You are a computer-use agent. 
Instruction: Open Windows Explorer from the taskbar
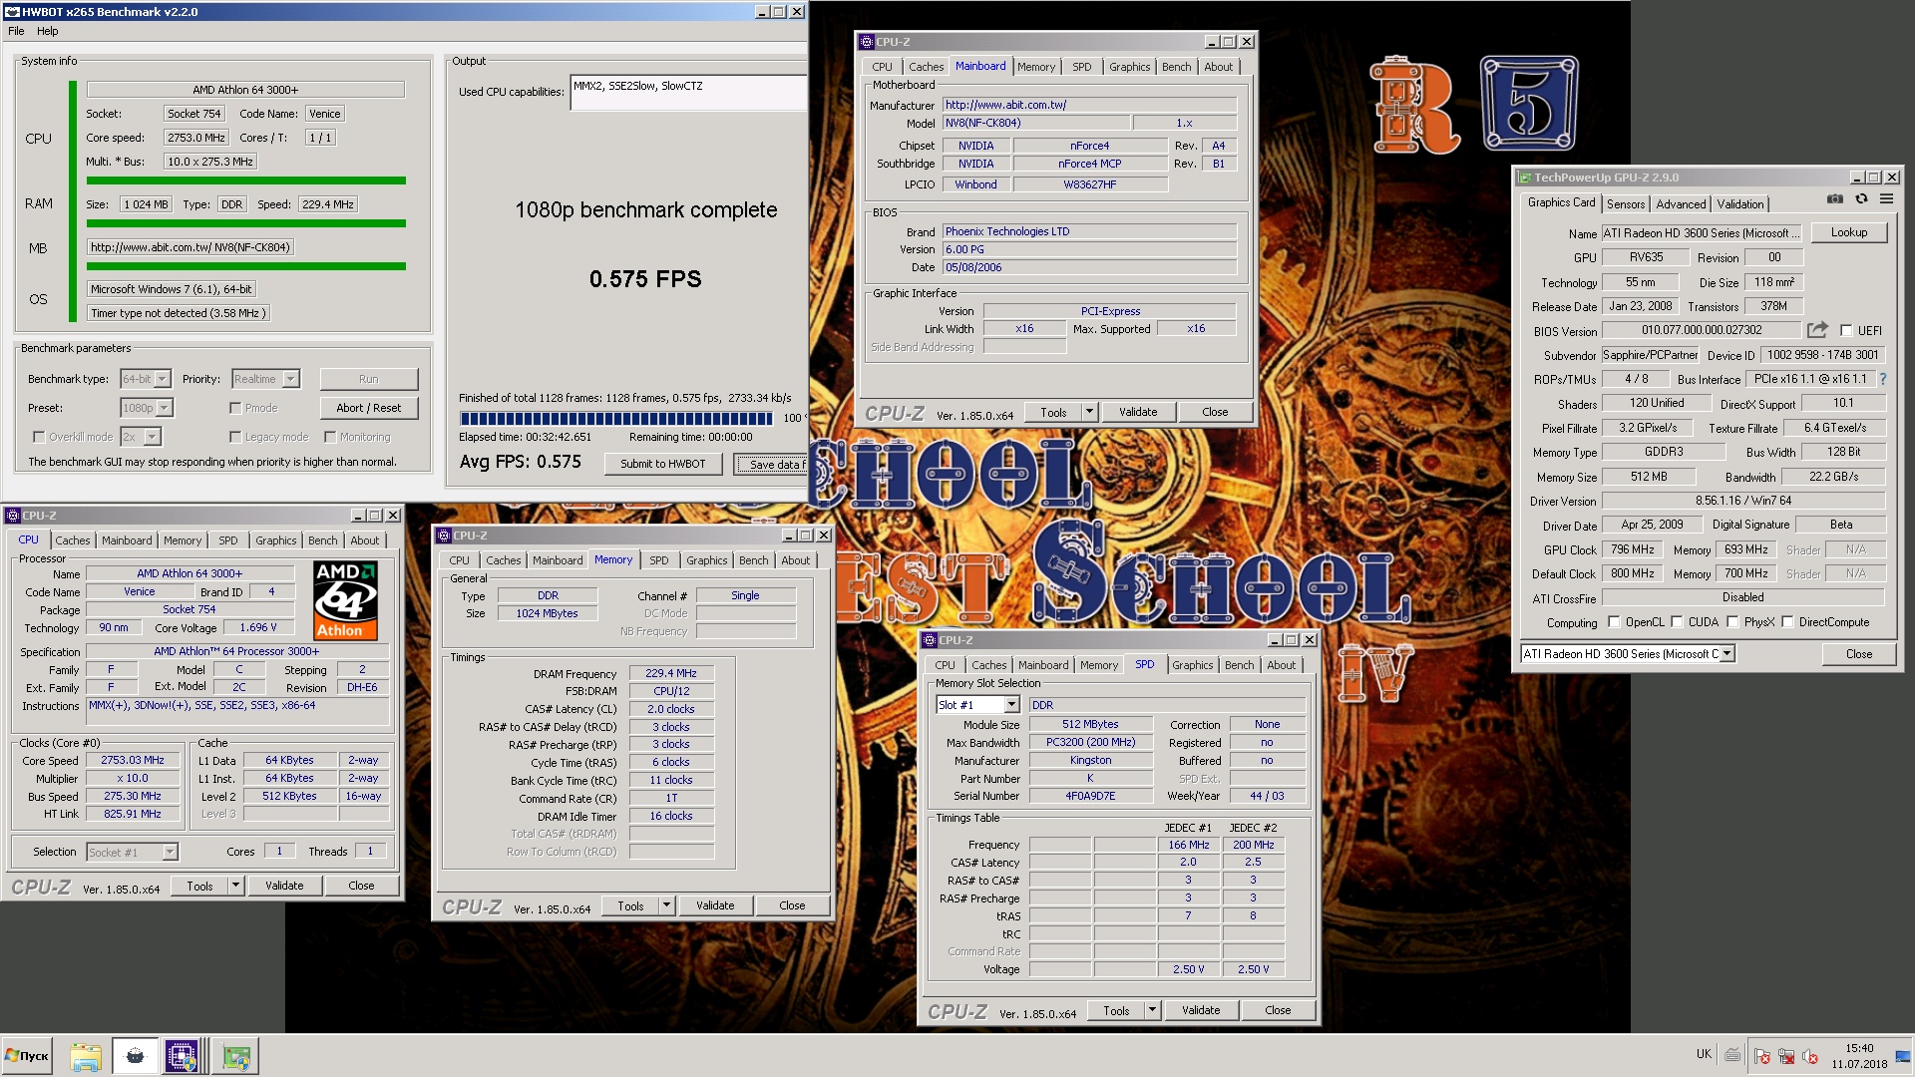point(86,1056)
